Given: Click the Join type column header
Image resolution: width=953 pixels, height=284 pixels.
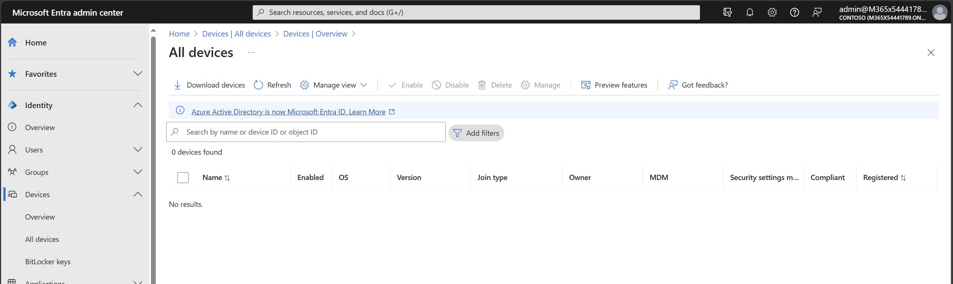Looking at the screenshot, I should 492,177.
